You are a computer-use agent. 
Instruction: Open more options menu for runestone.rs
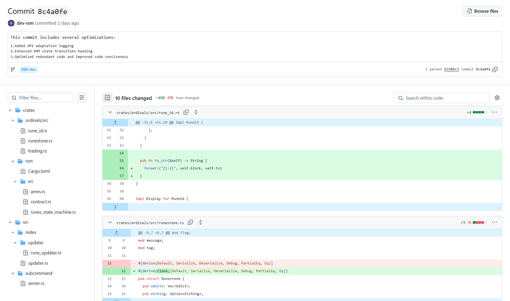click(494, 222)
